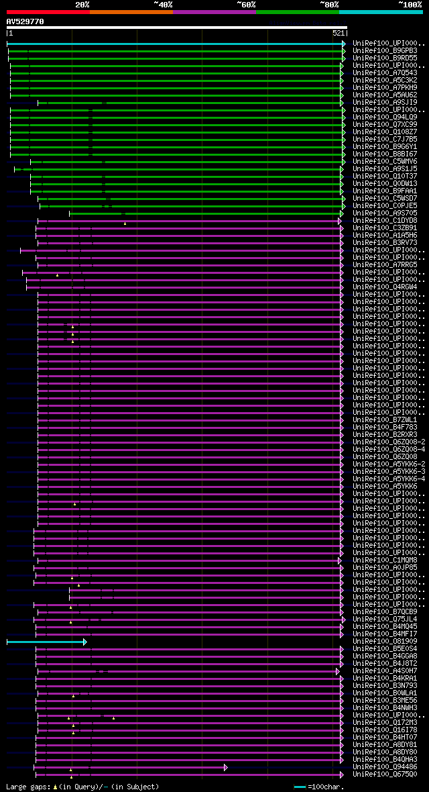Select the UniRef100_A0JP85 label
The width and height of the screenshot is (429, 792).
tap(385, 567)
